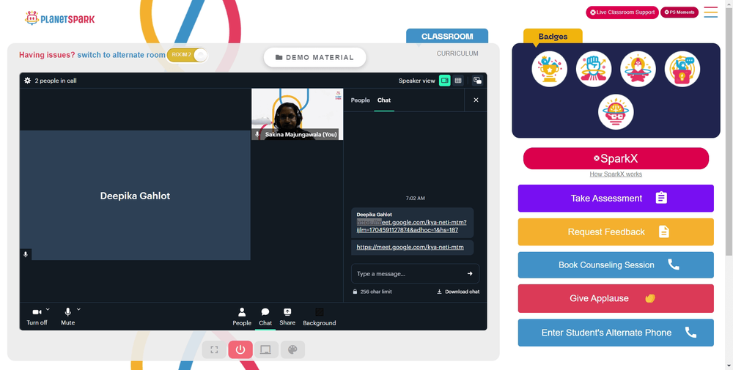Mute the microphone
The image size is (733, 370).
[x=67, y=317]
